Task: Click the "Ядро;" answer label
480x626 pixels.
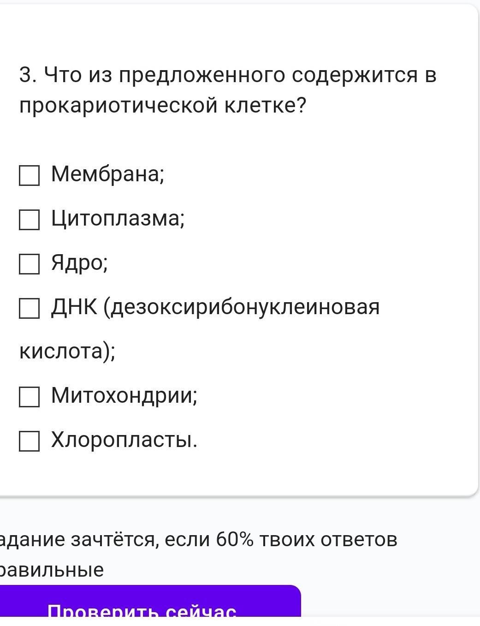Action: [x=79, y=262]
